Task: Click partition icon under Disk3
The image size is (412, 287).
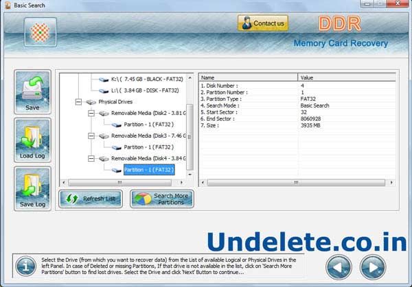Action: coord(117,147)
